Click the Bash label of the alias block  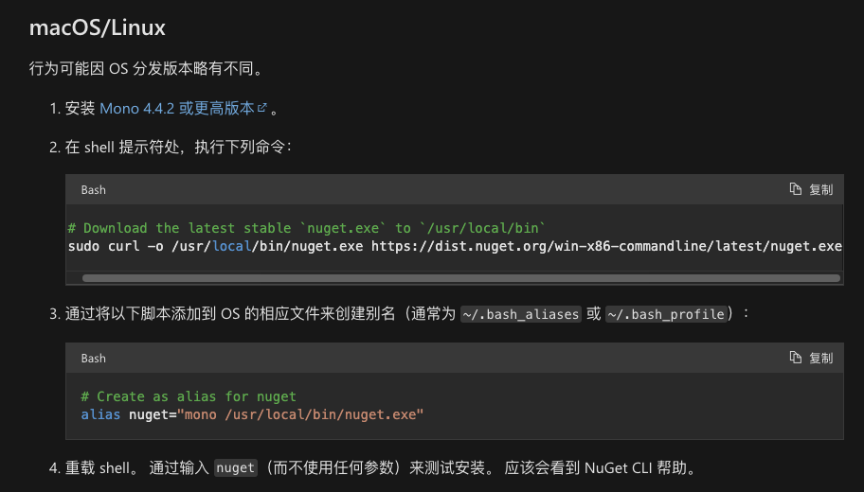click(x=94, y=359)
